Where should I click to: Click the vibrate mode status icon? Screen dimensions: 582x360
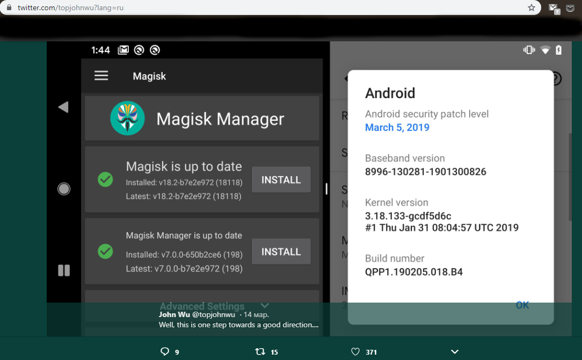[529, 50]
